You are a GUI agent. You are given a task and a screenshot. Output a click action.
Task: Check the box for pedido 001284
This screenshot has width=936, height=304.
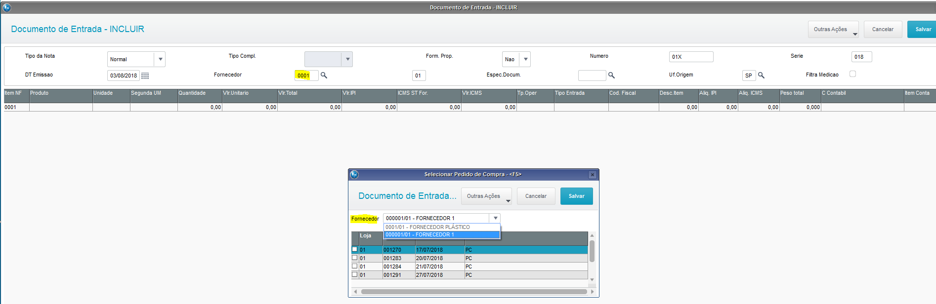tap(354, 266)
